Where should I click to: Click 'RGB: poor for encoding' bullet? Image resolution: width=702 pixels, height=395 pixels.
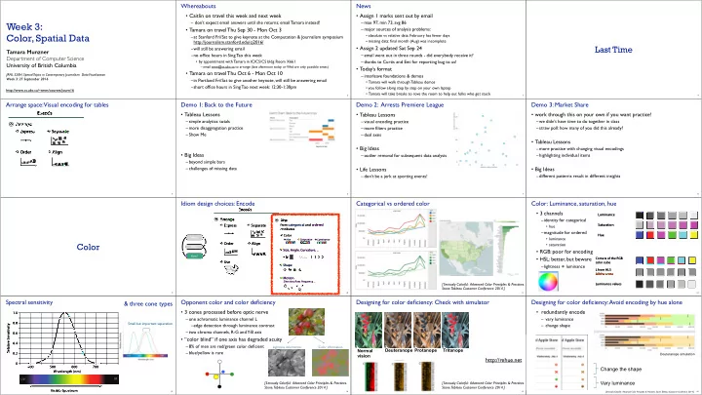coord(565,252)
